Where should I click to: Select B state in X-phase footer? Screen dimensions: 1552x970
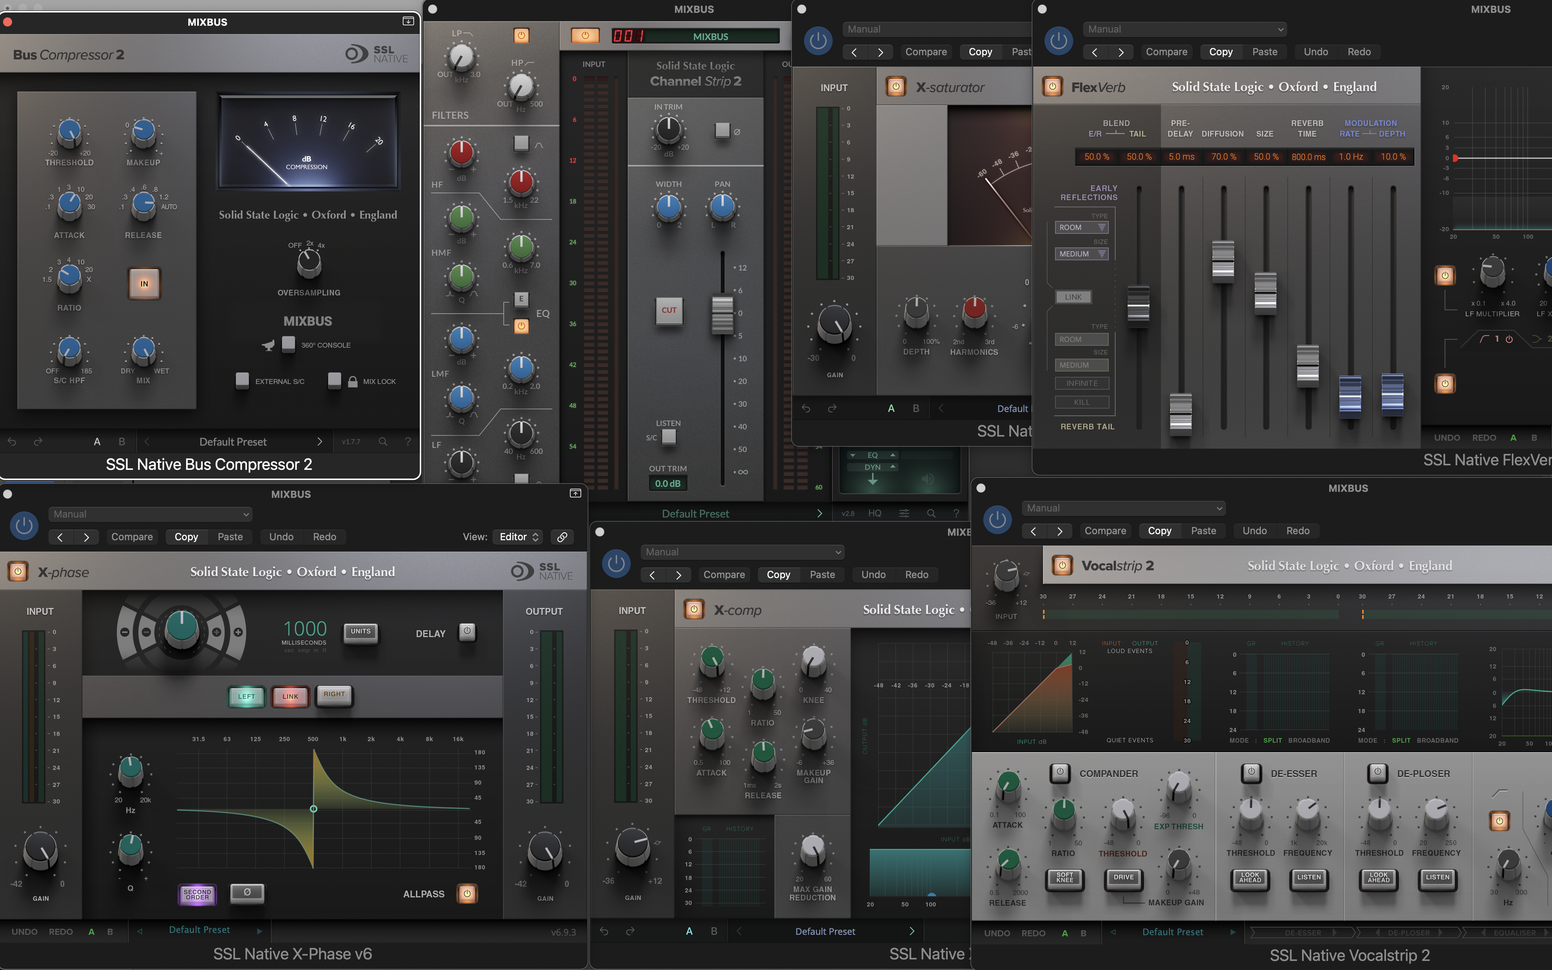(x=110, y=931)
